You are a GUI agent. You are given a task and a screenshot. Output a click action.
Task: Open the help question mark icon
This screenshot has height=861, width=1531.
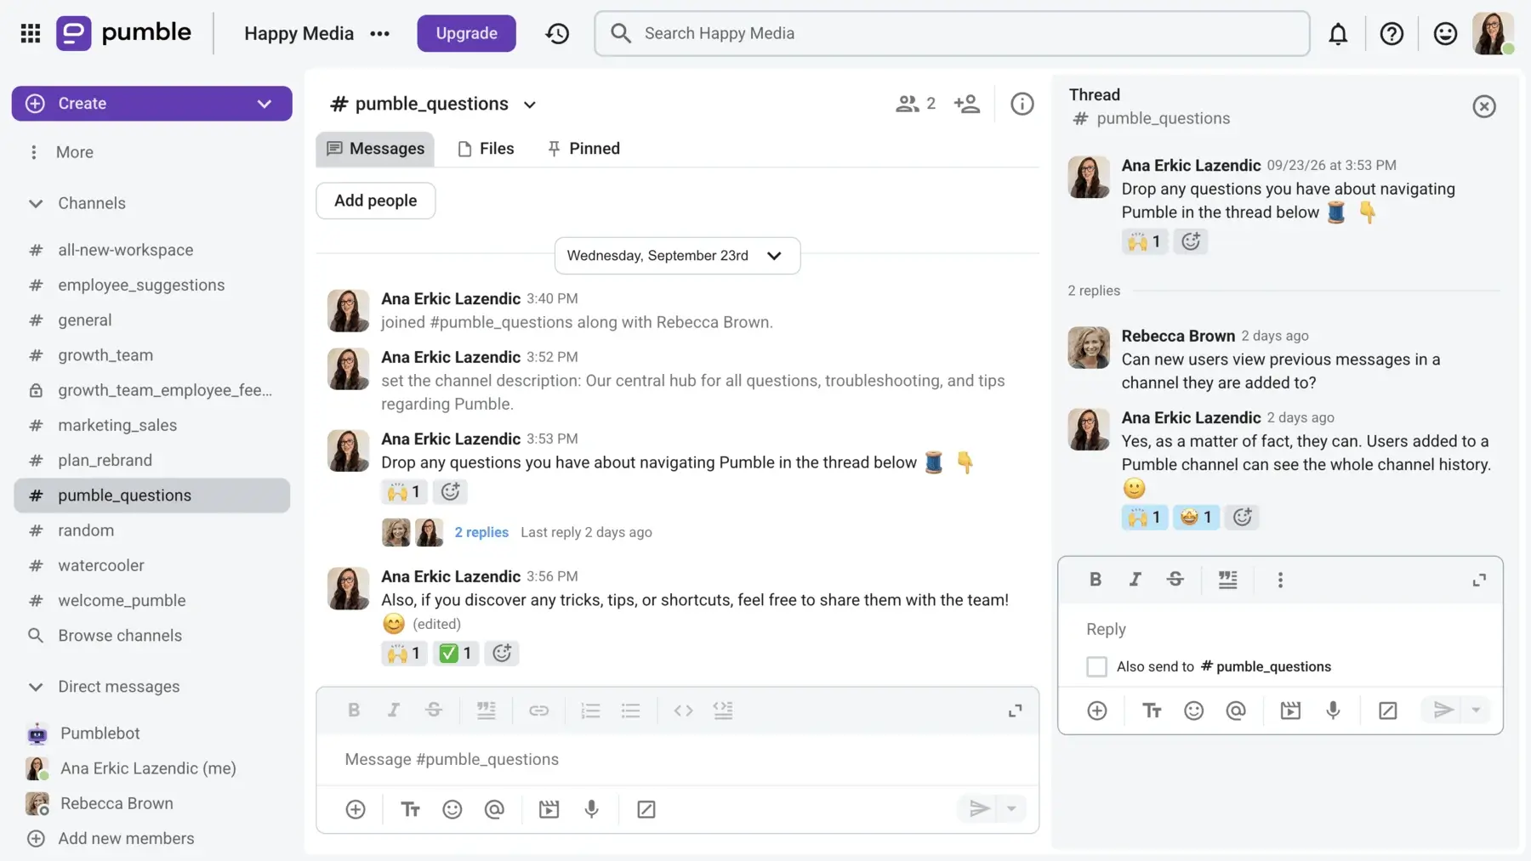coord(1392,34)
